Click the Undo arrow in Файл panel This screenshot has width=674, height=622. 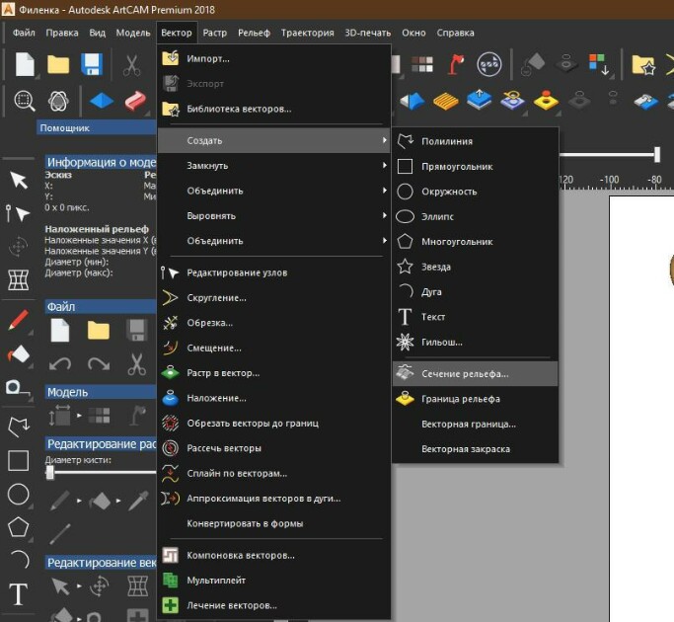coord(60,364)
